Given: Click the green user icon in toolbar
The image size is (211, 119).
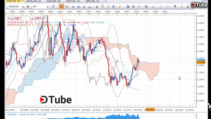Looking at the screenshot, I should pos(188,7).
